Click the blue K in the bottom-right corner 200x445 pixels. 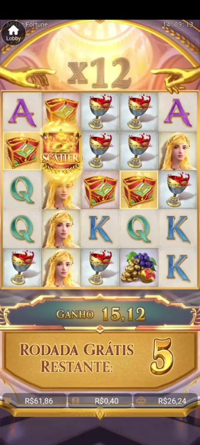177,267
